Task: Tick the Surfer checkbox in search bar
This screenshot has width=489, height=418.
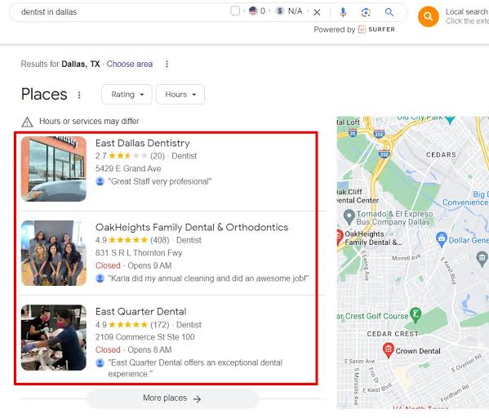Action: [x=235, y=11]
